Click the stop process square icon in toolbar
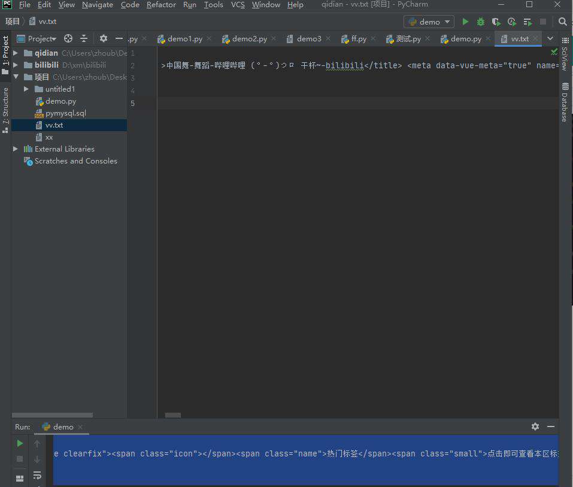573x487 pixels. 543,22
